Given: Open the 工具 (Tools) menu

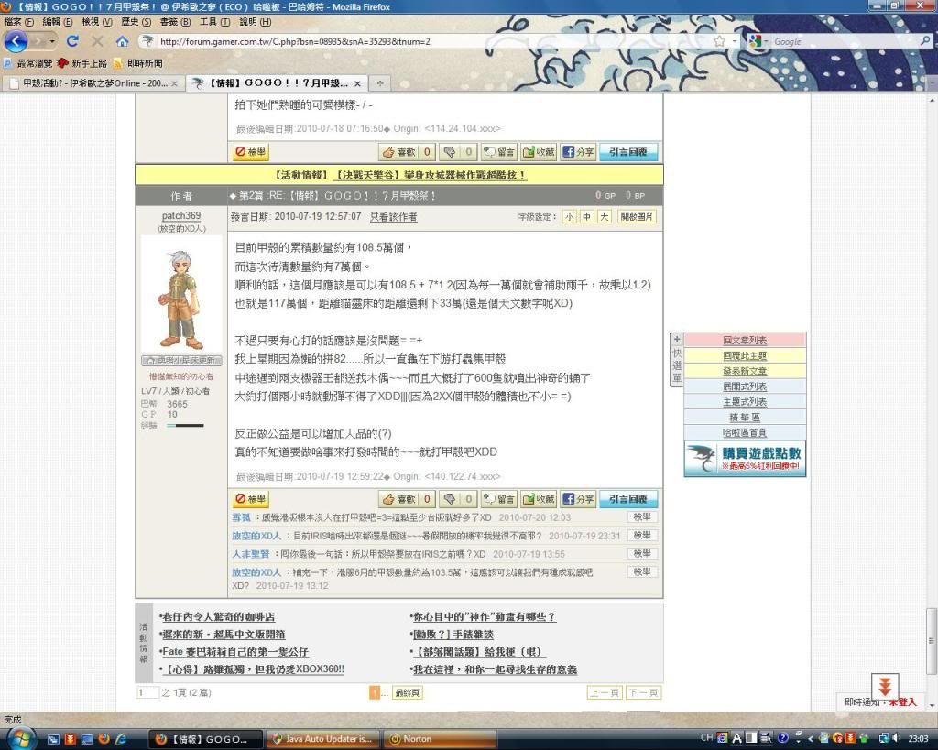Looking at the screenshot, I should (214, 22).
